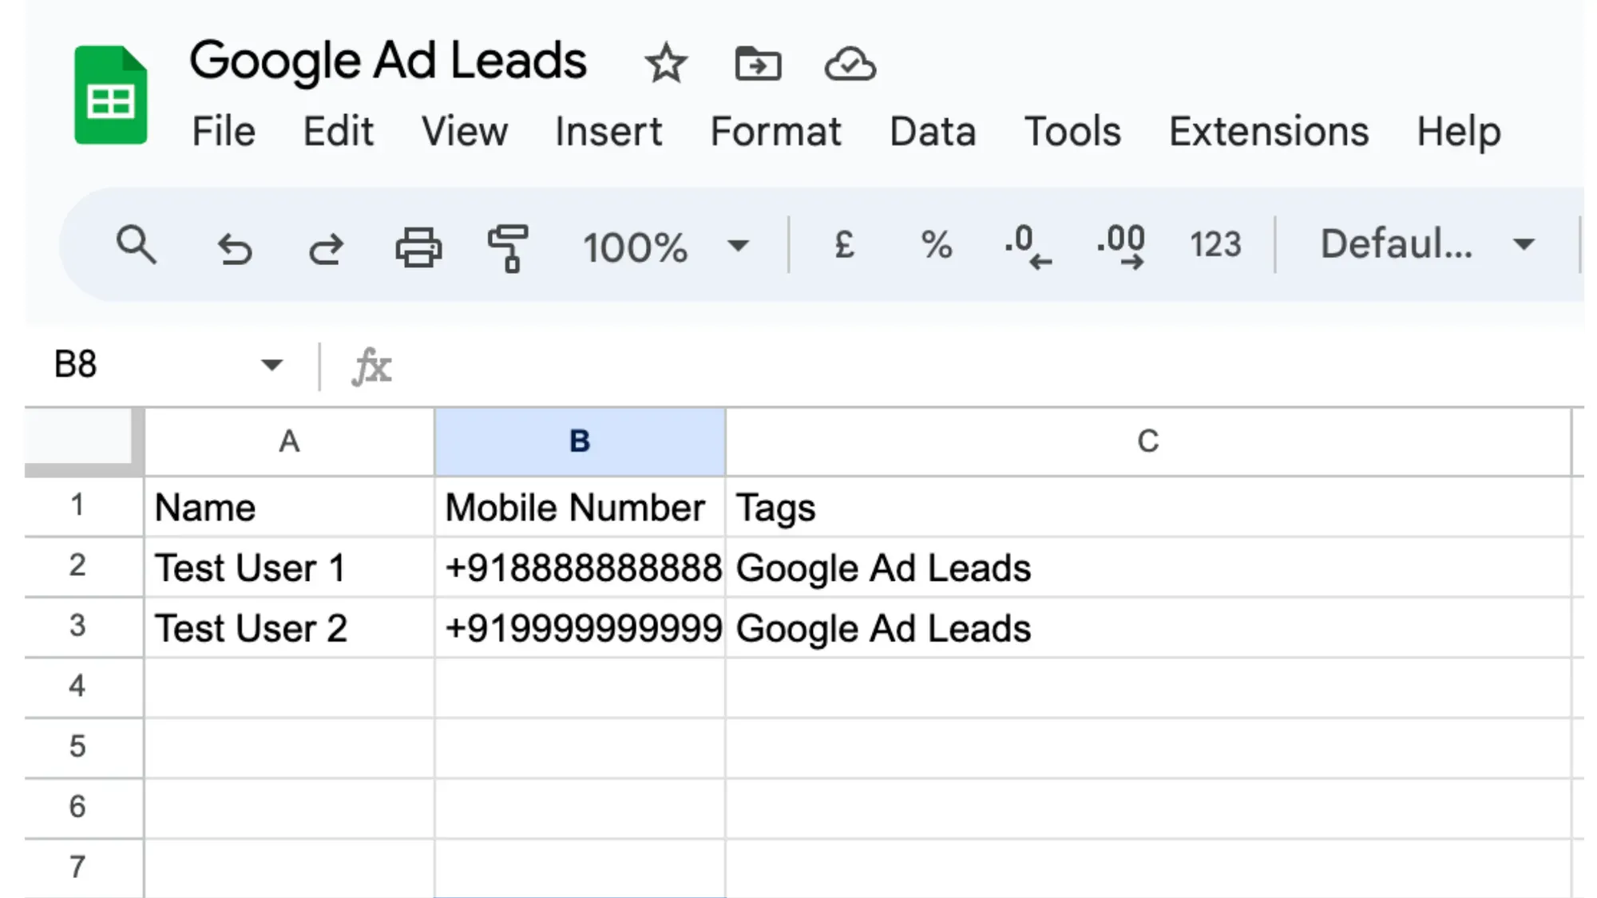Check the cloud save status icon
1597x898 pixels.
pyautogui.click(x=850, y=64)
